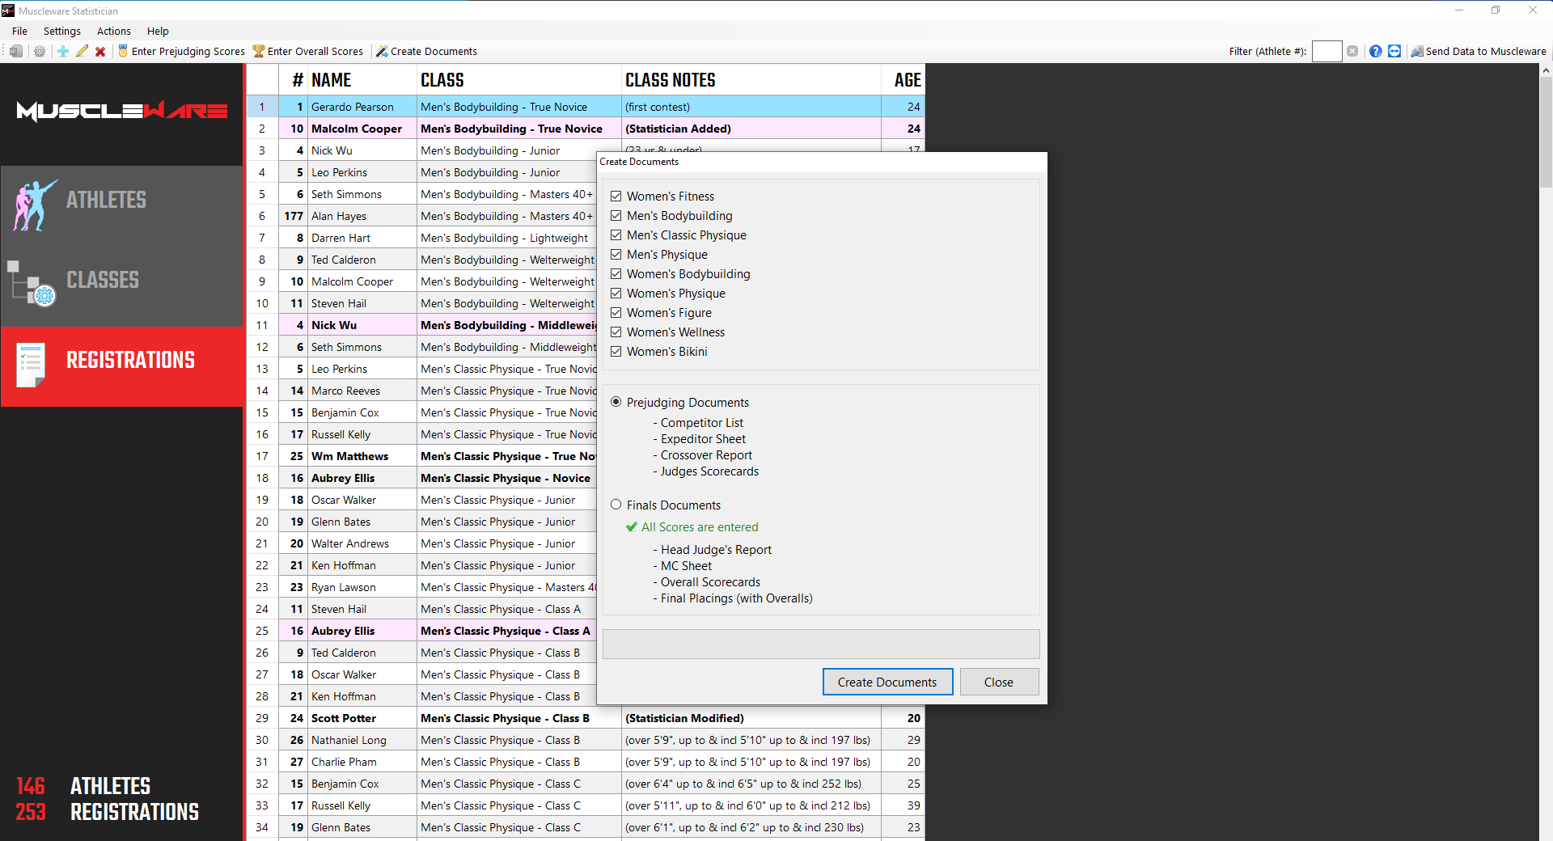Click the pencil edit icon in toolbar
Viewport: 1553px width, 841px height.
pyautogui.click(x=82, y=51)
